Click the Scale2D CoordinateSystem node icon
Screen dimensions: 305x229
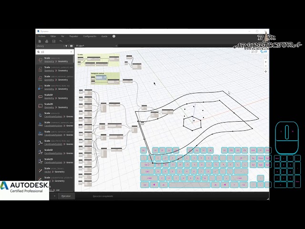[40, 161]
